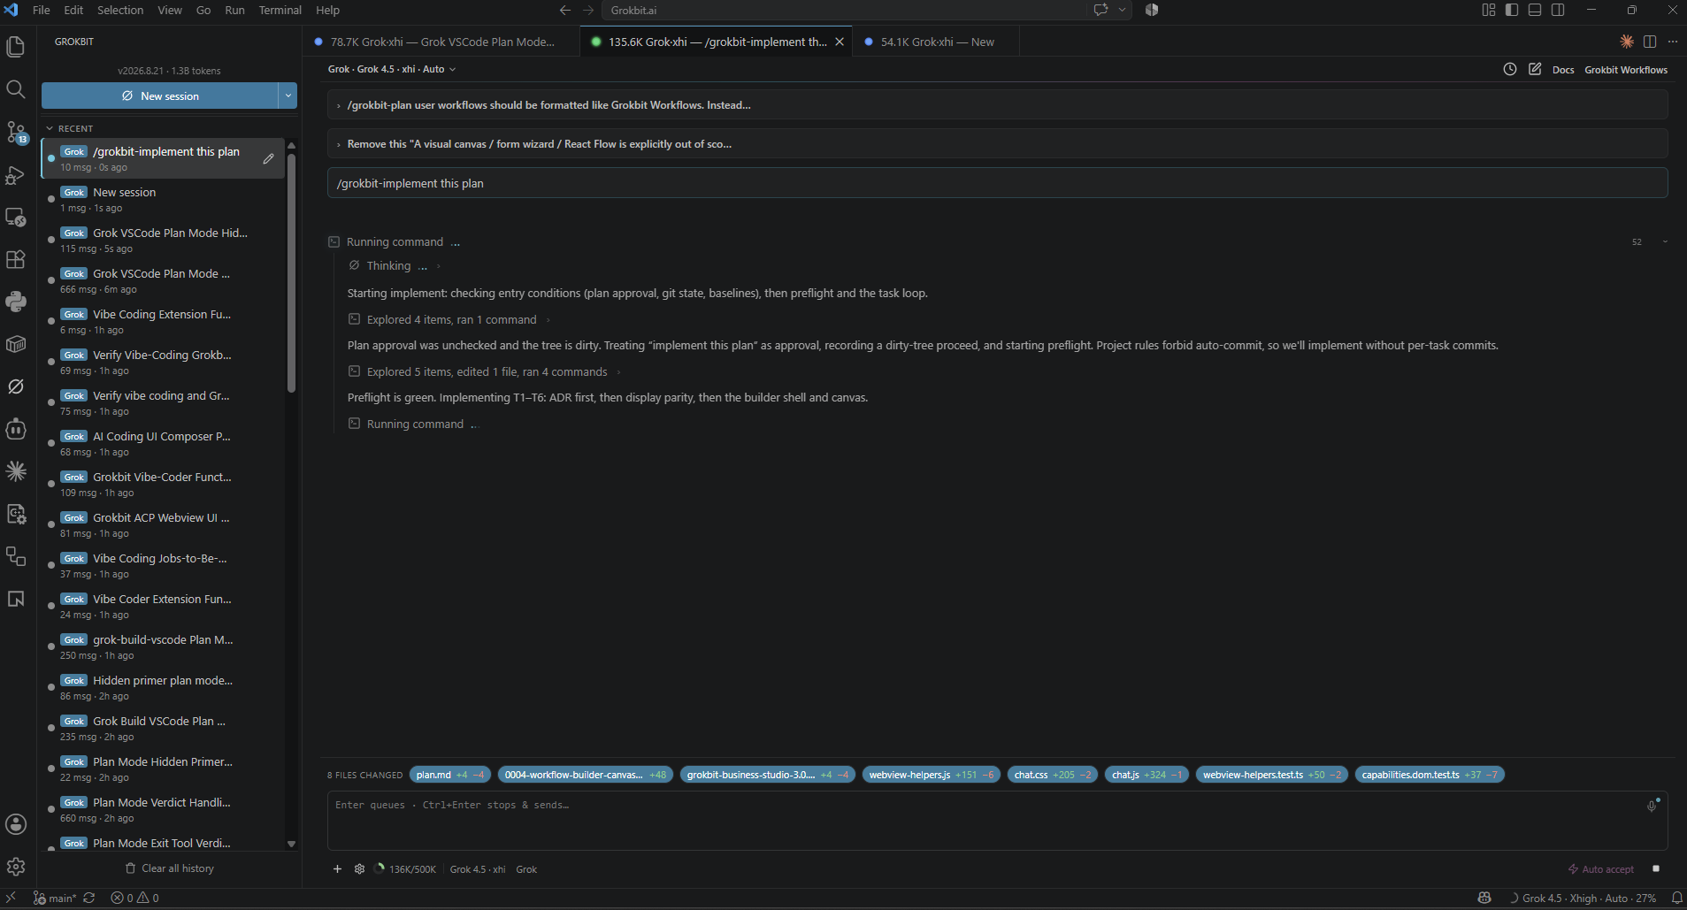Open the chat.css changed file chip

(x=1052, y=775)
